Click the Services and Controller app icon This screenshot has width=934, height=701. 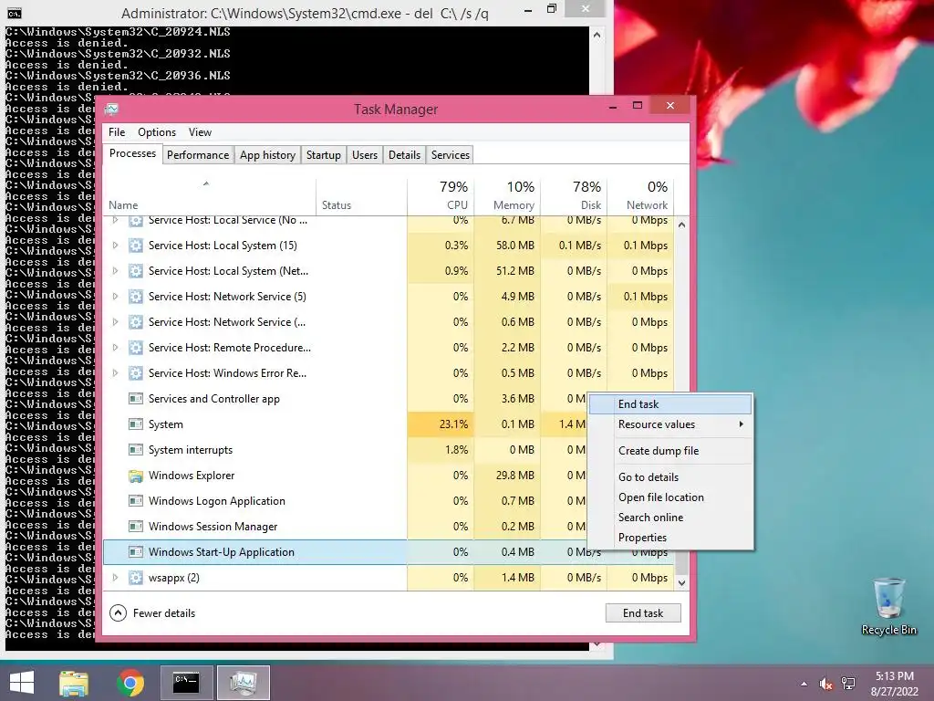[x=136, y=399]
